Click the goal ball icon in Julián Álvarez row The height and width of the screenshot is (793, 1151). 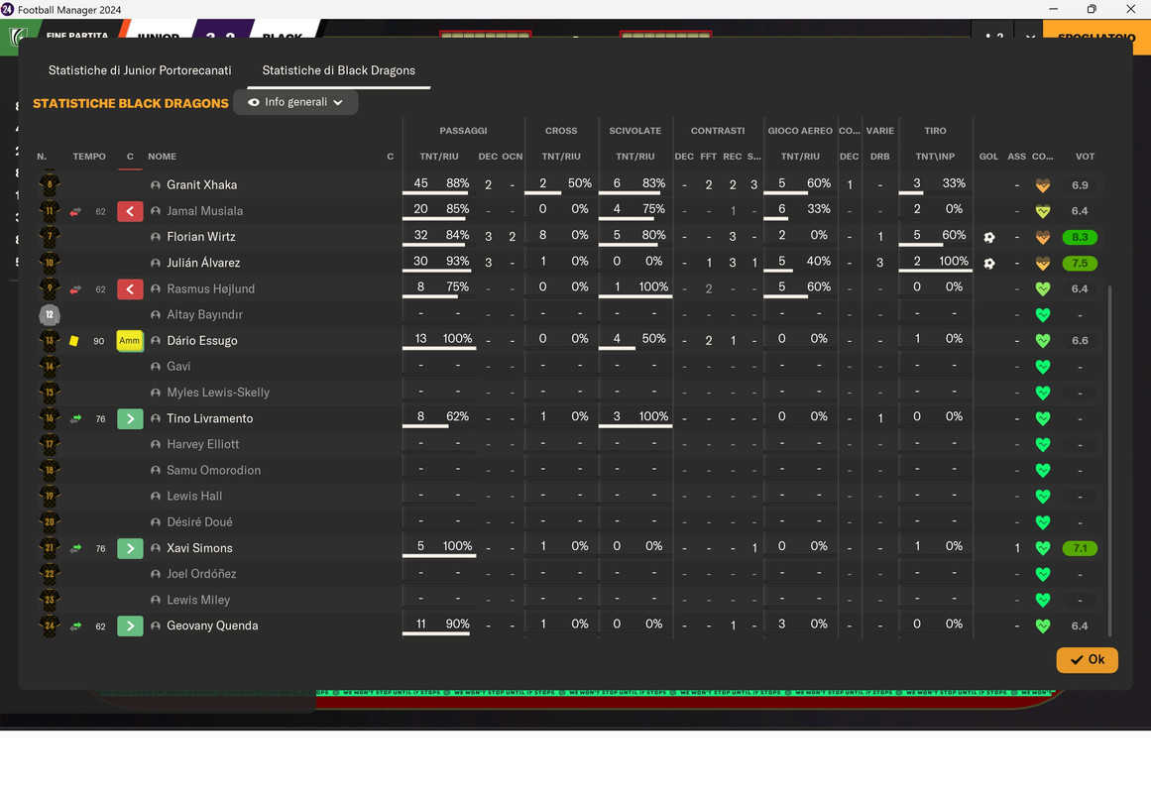(988, 263)
